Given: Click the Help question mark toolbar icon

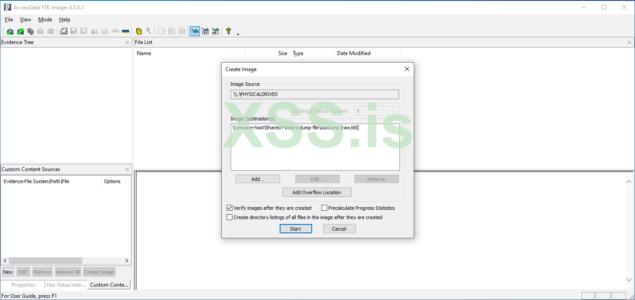Looking at the screenshot, I should pos(228,31).
